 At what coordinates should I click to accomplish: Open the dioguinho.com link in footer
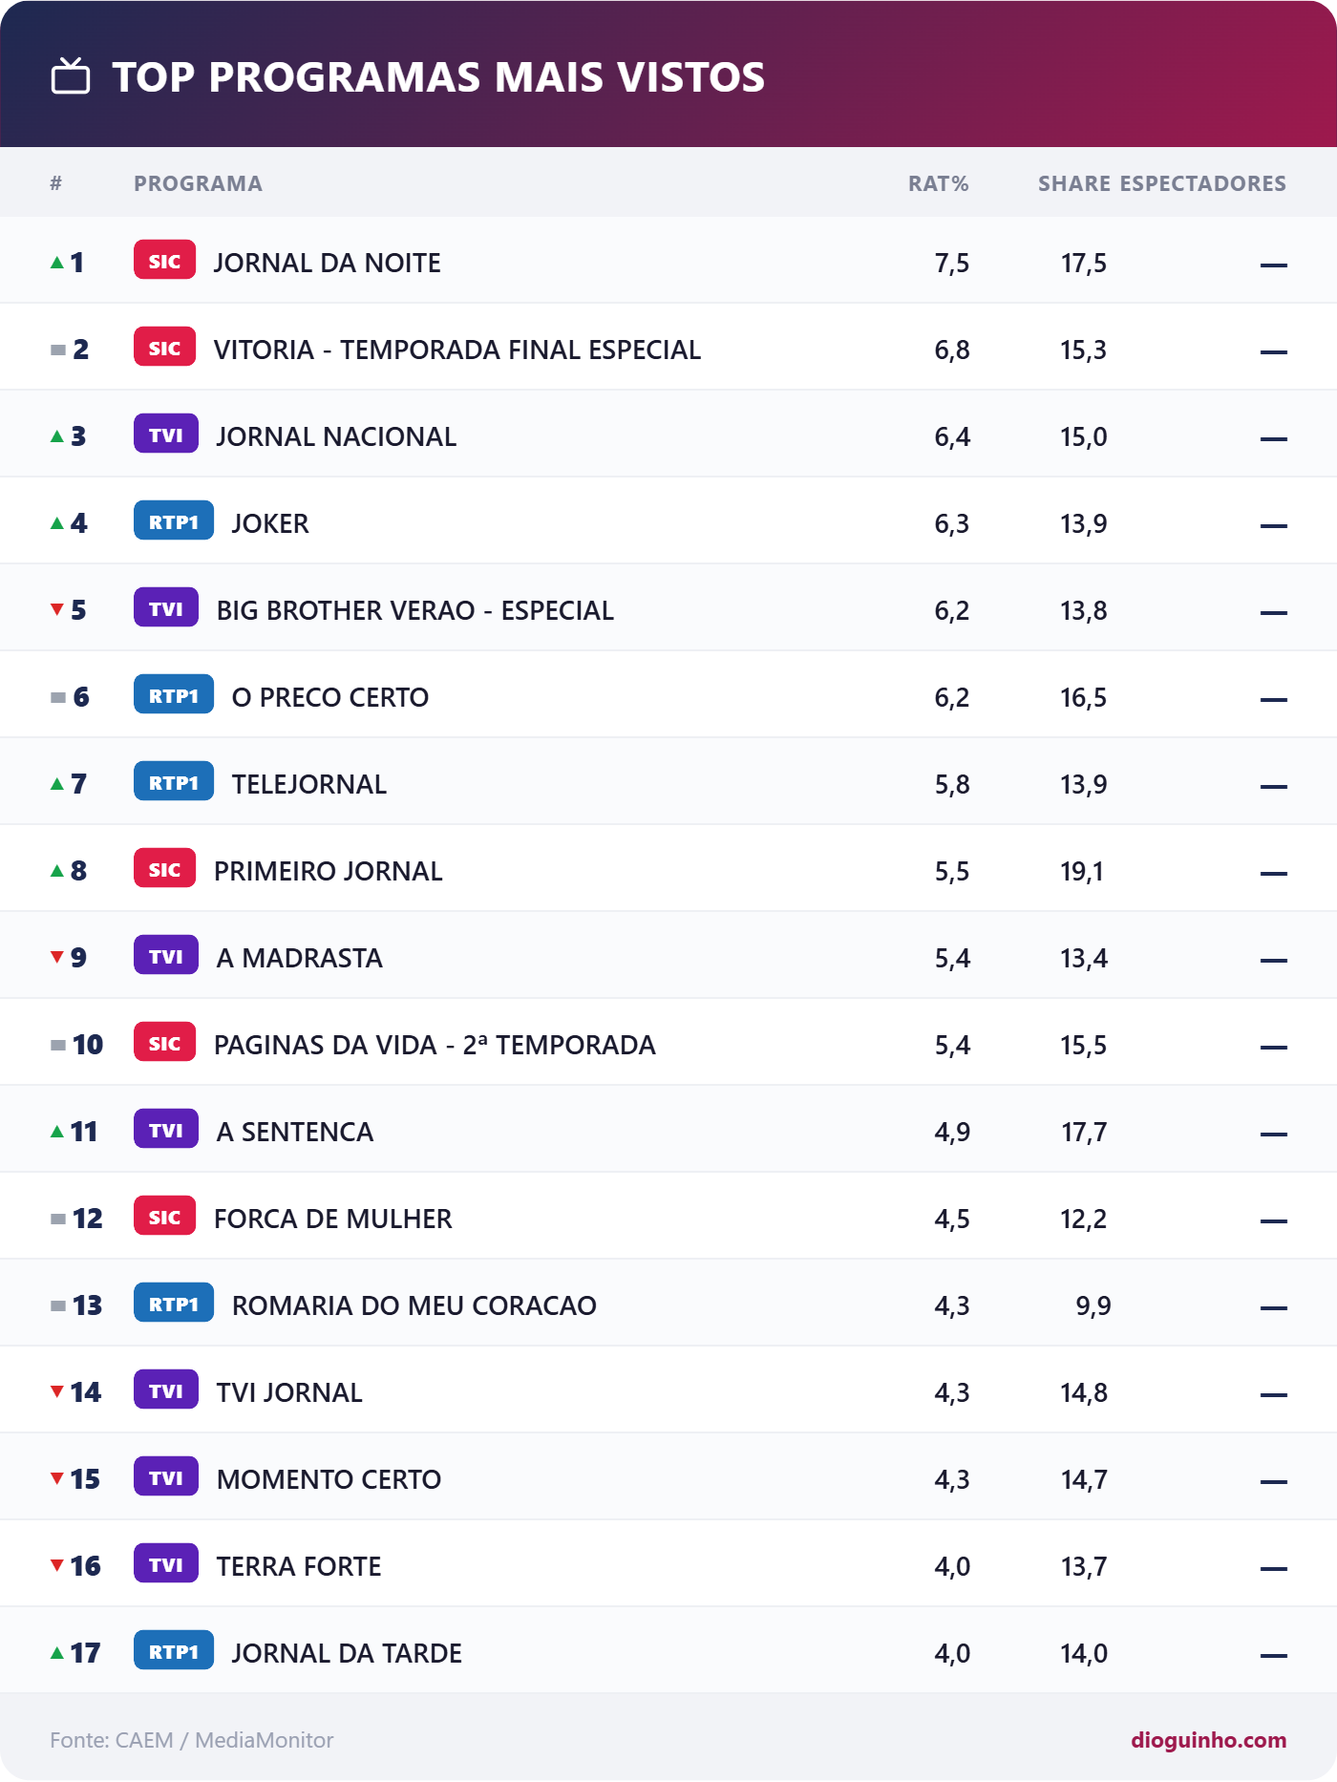point(1209,1740)
